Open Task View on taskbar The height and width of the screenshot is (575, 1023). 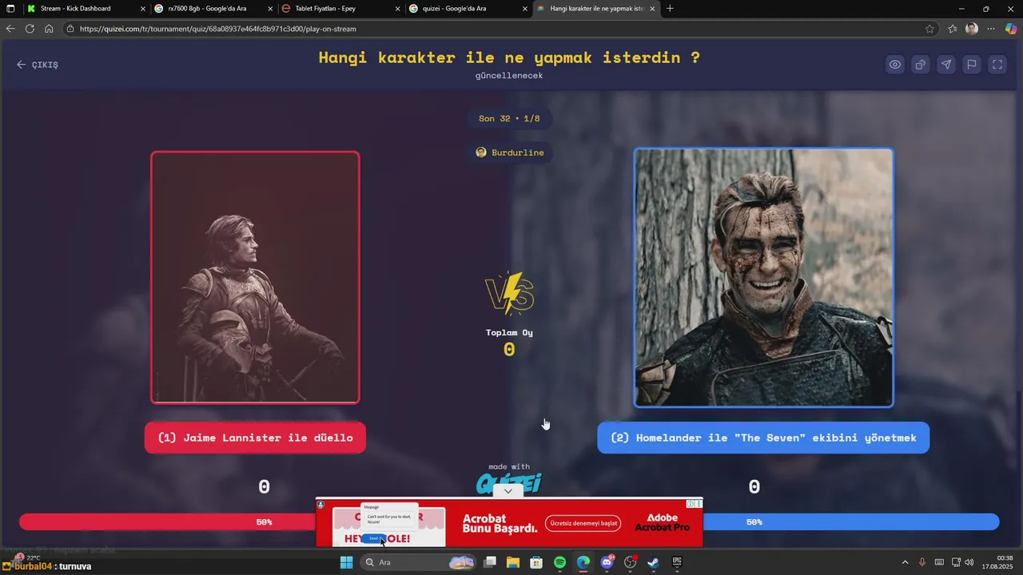pos(490,562)
